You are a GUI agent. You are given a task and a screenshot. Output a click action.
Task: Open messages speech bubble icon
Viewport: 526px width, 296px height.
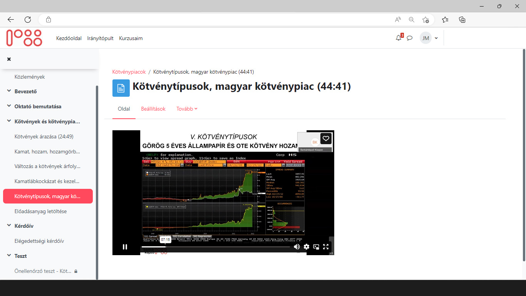click(410, 38)
